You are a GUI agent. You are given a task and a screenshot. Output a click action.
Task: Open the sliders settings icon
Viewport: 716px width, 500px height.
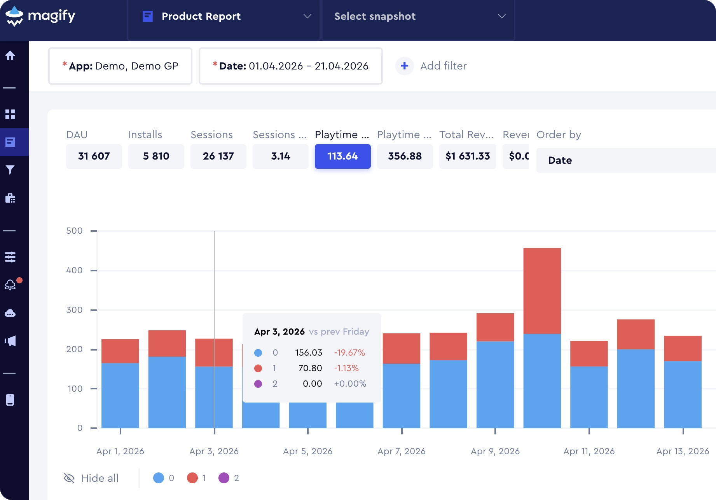click(10, 257)
